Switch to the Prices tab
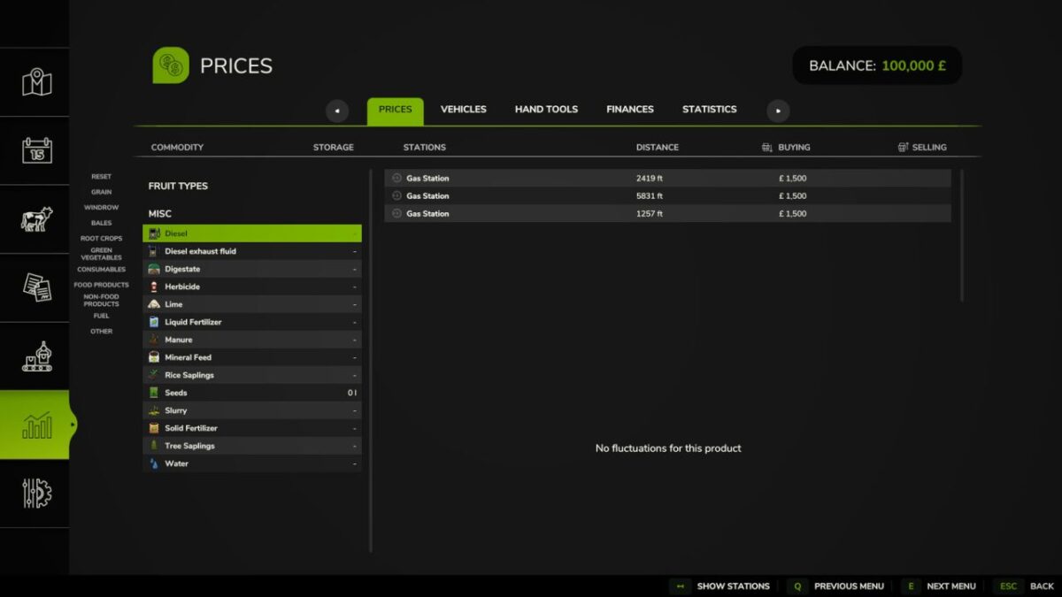The height and width of the screenshot is (597, 1062). (395, 111)
